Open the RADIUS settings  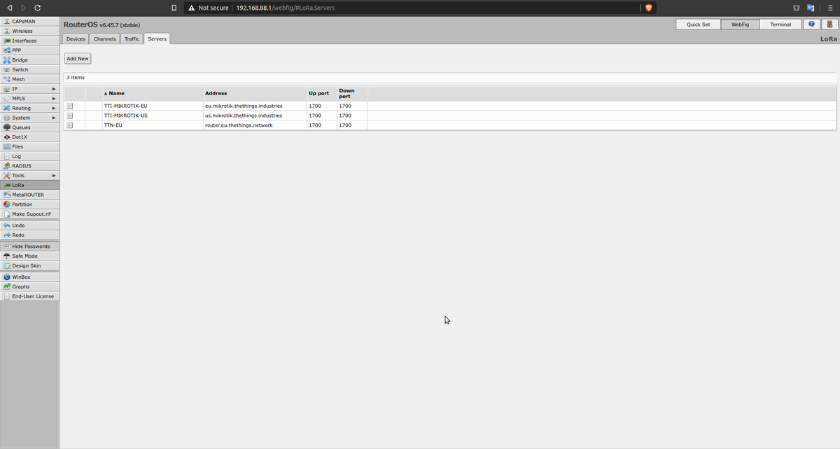[29, 166]
